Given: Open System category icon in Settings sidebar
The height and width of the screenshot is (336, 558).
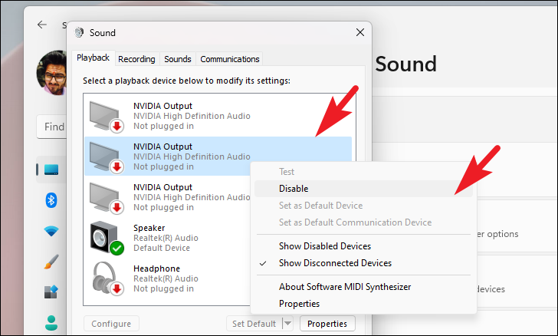Looking at the screenshot, I should [x=51, y=170].
